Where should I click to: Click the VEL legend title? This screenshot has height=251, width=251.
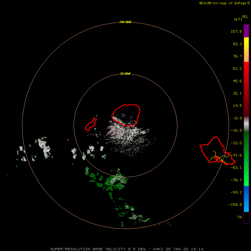click(x=245, y=17)
